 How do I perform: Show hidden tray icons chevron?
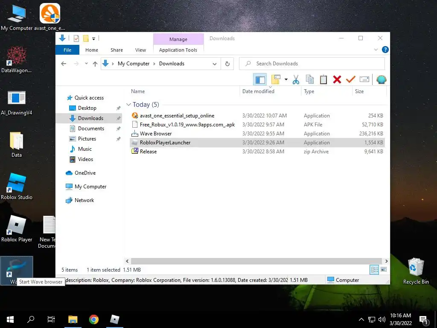pos(361,319)
